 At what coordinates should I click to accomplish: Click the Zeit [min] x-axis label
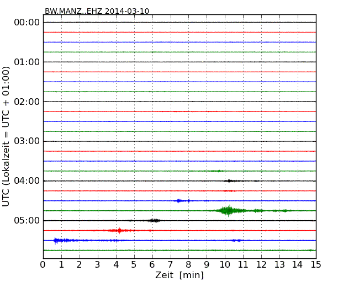[x=179, y=275]
